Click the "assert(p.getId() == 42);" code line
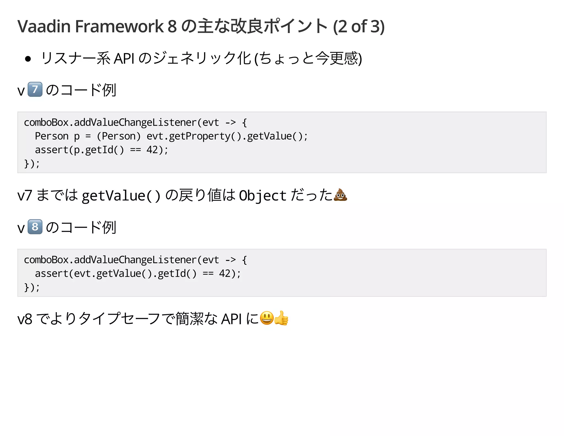564x436 pixels. point(101,150)
